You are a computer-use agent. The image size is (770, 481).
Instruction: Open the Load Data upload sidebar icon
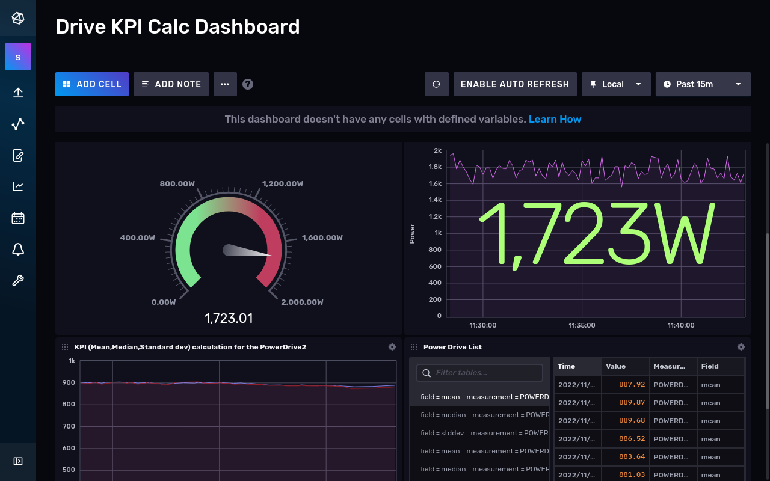coord(17,92)
